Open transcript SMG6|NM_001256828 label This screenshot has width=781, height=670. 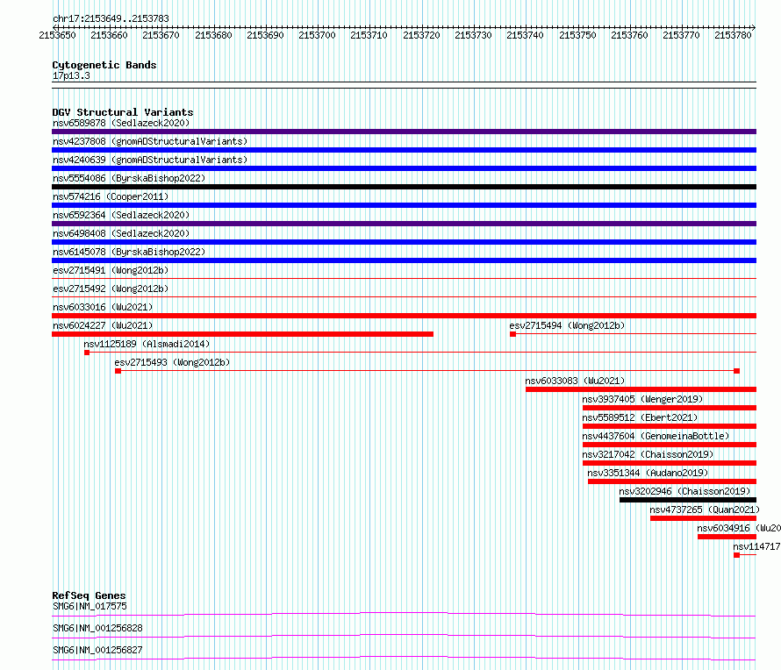(97, 628)
